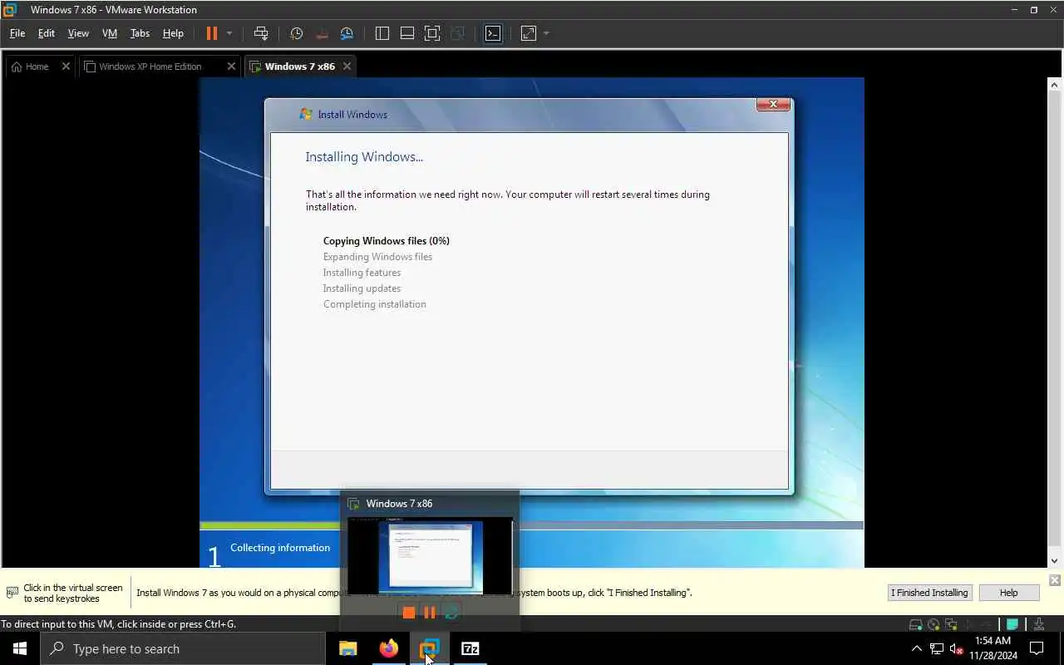
Task: Expand the stretch guest options dropdown arrow
Action: pyautogui.click(x=546, y=33)
